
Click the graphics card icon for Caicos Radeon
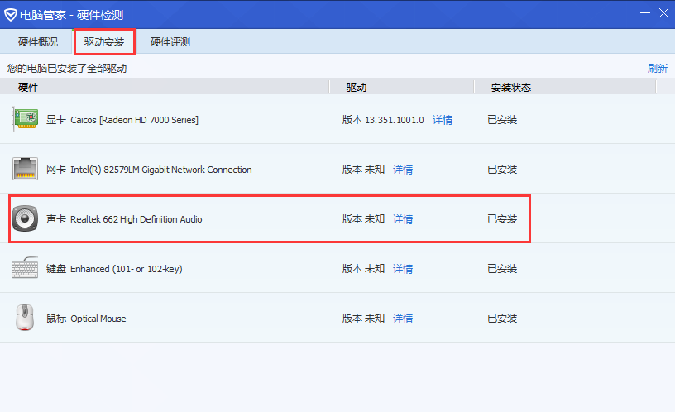[x=25, y=119]
